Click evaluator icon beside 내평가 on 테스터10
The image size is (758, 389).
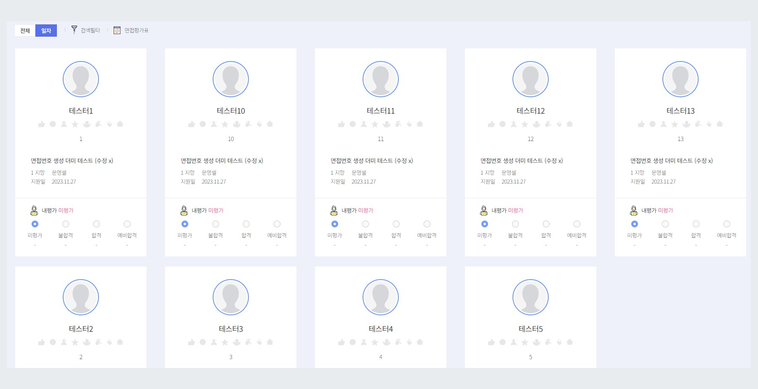184,210
